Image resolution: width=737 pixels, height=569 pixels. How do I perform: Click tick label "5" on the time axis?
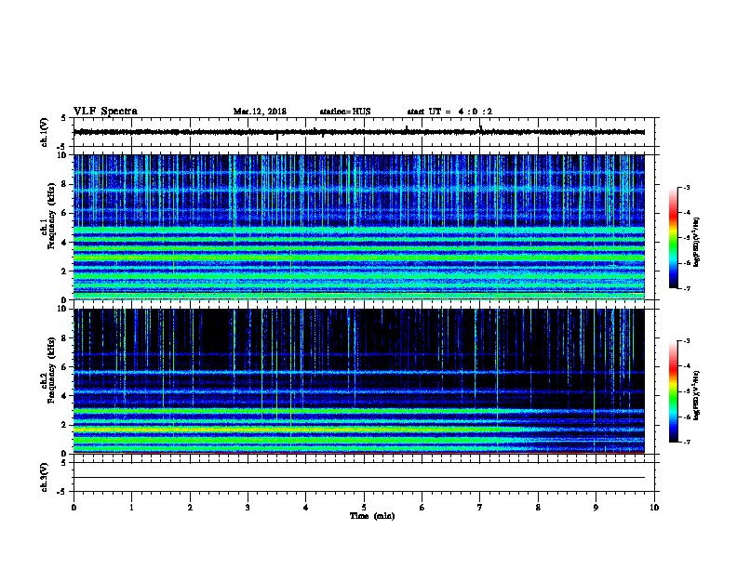point(364,507)
